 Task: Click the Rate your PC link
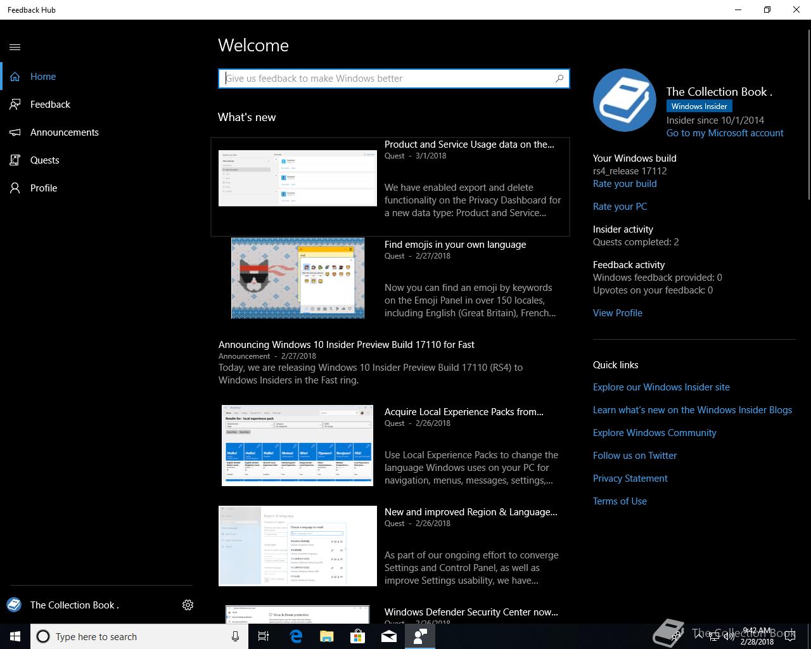tap(620, 207)
